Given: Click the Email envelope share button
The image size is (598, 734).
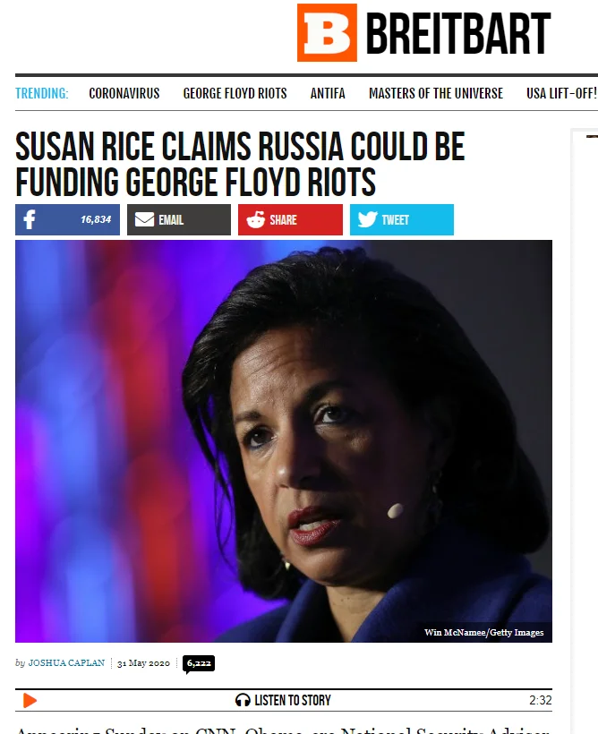Looking at the screenshot, I should [x=179, y=219].
